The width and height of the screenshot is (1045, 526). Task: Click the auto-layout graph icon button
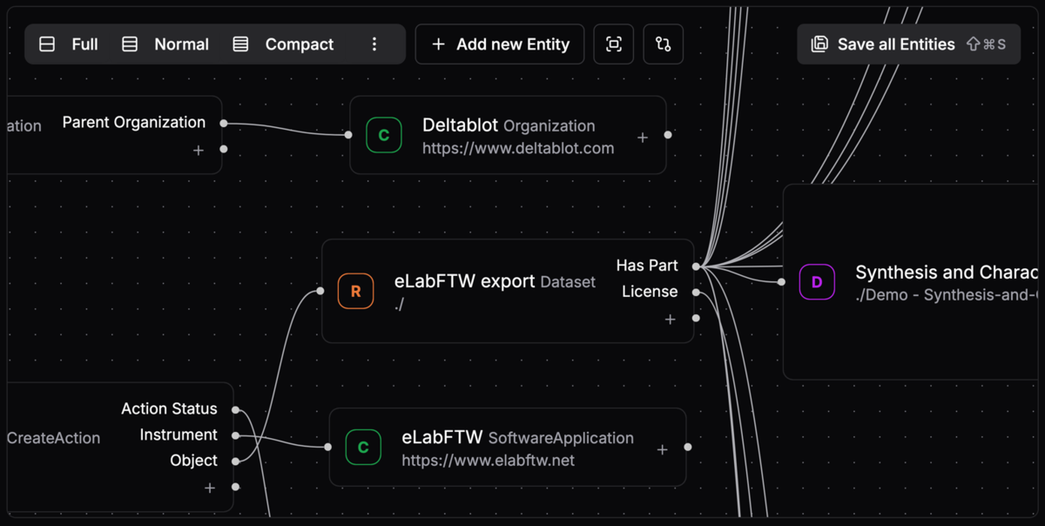(x=664, y=44)
